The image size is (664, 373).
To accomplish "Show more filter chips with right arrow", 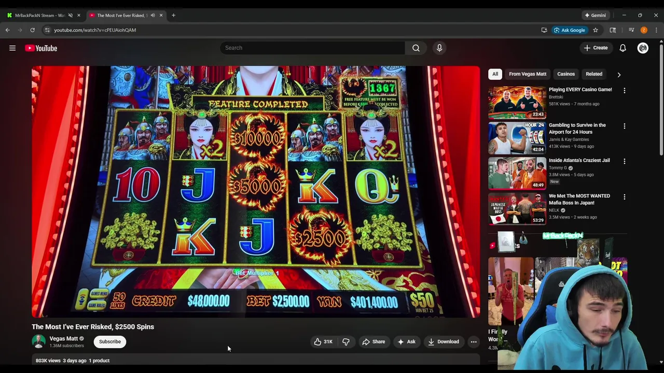I will tap(619, 75).
